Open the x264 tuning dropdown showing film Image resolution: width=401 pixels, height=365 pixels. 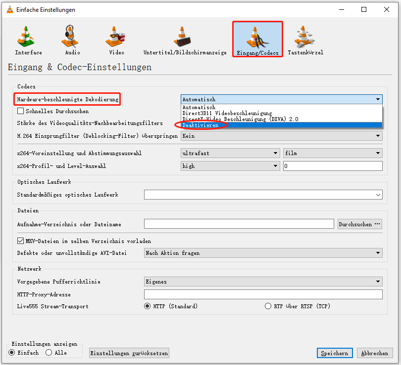pos(333,153)
